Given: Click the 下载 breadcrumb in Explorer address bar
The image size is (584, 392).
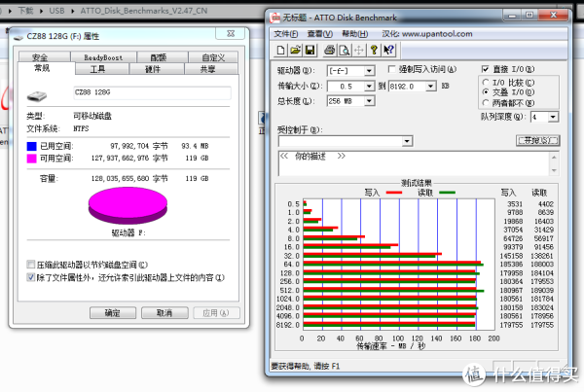Looking at the screenshot, I should tap(25, 11).
